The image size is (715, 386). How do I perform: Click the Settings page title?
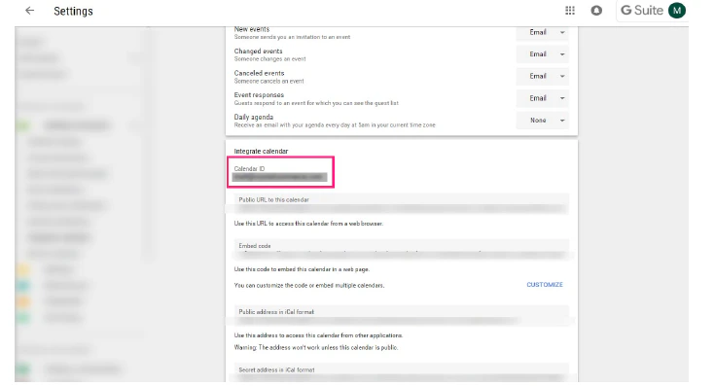pos(73,11)
